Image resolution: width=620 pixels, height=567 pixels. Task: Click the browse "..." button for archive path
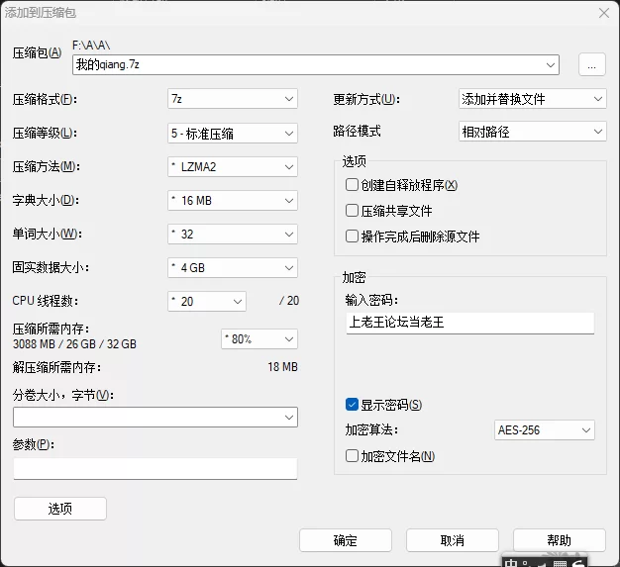(591, 64)
